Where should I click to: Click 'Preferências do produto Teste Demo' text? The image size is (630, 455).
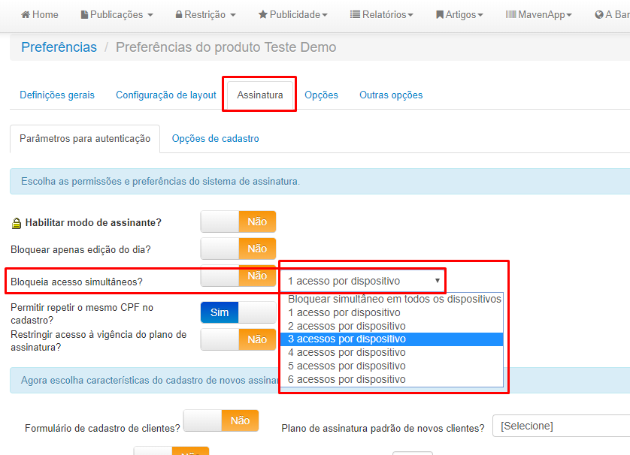coord(226,47)
